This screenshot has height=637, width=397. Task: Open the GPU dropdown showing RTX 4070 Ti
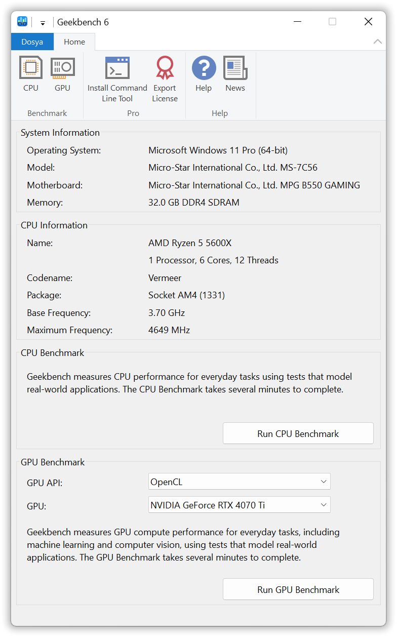(239, 505)
